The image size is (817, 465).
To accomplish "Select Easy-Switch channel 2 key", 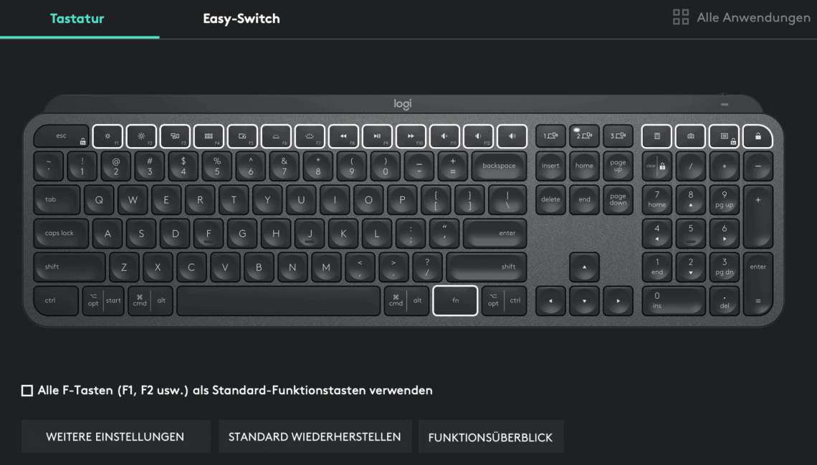I will 584,136.
